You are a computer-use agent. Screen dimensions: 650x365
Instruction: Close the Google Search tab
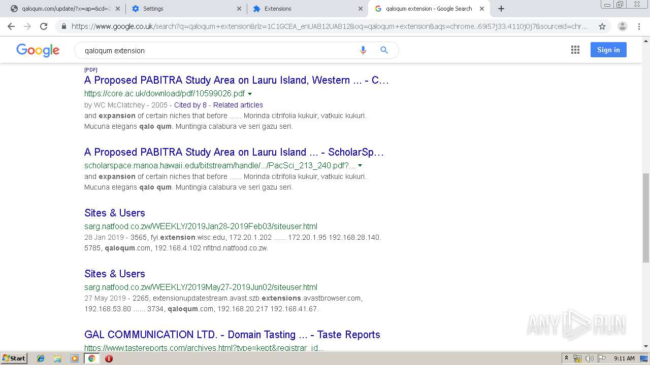point(482,9)
